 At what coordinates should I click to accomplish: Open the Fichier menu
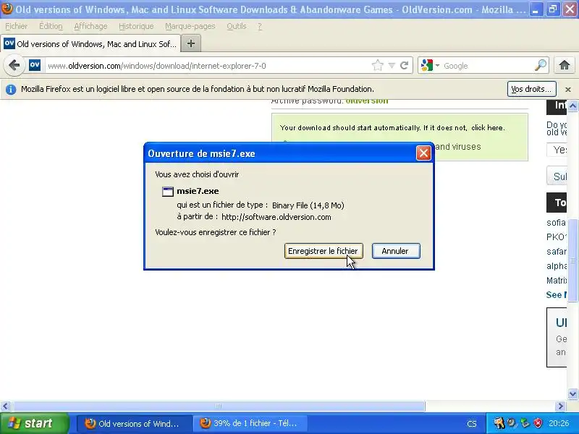tap(16, 26)
